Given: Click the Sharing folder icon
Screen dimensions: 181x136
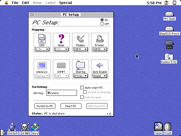Looking at the screenshot, I should (80, 65).
